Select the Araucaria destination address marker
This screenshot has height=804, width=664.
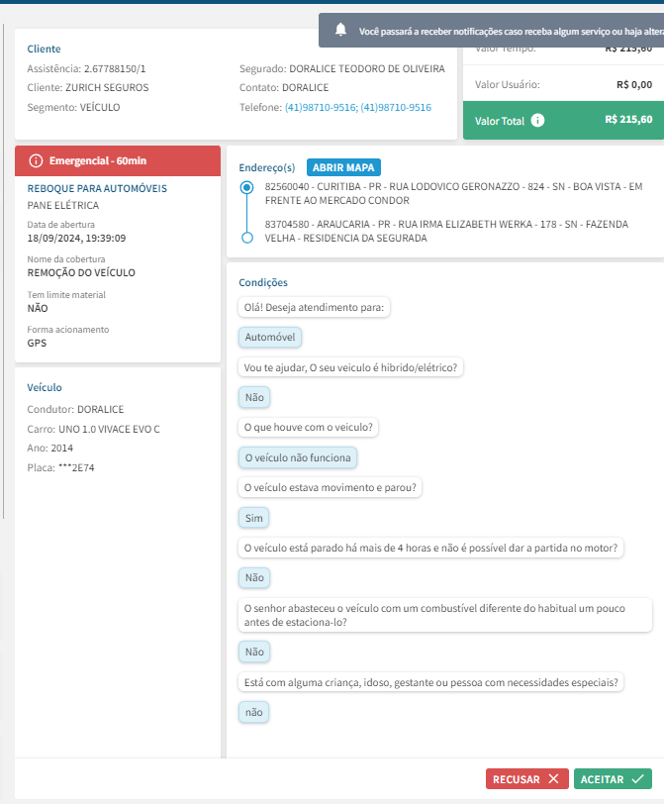tap(247, 239)
